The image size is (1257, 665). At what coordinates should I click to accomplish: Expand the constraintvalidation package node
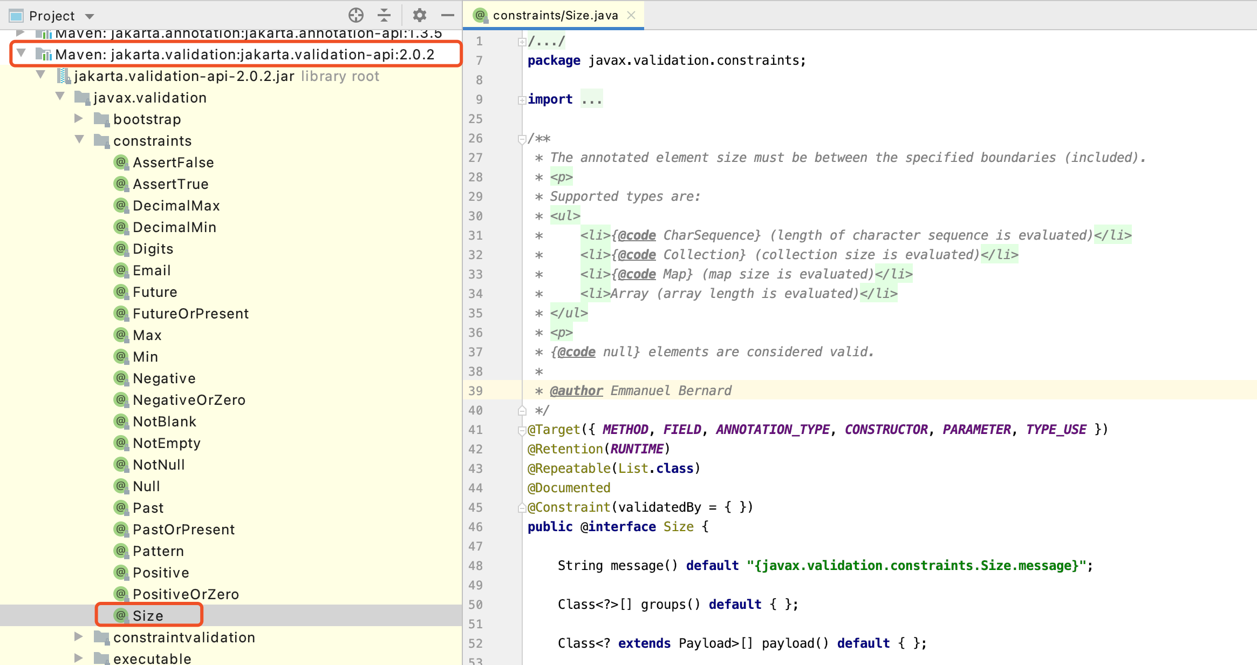79,637
